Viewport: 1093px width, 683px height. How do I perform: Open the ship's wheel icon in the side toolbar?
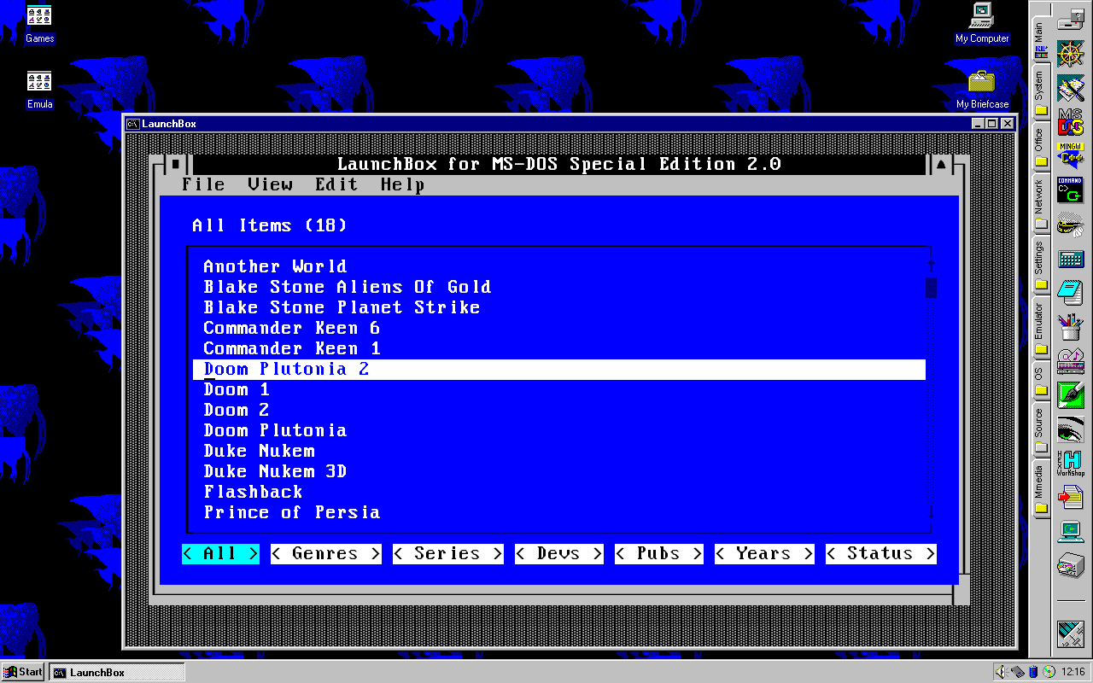(1070, 53)
